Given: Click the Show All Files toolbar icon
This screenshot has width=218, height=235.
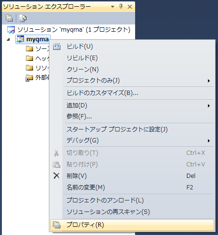Looking at the screenshot, I should pyautogui.click(x=23, y=18).
